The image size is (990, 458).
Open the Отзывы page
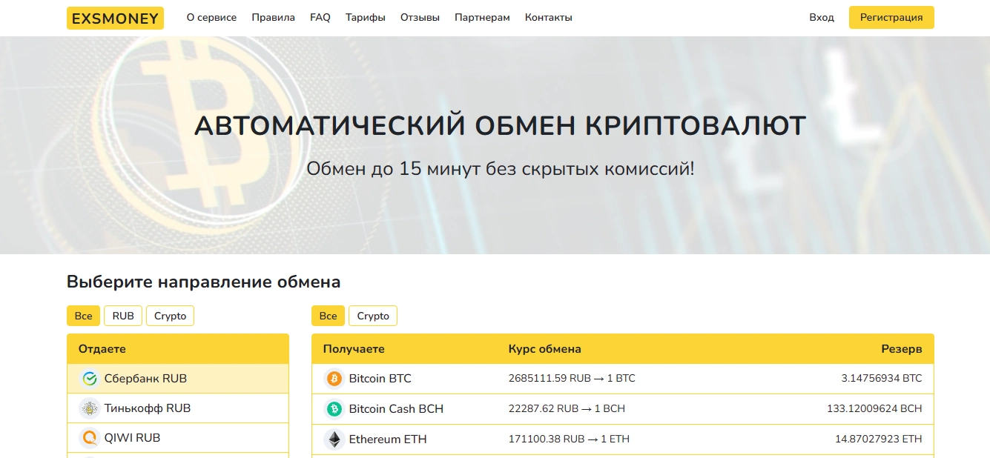420,18
